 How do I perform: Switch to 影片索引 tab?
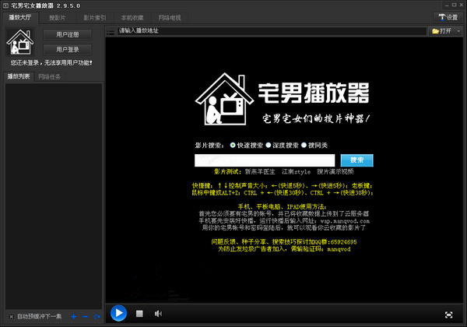(x=95, y=18)
